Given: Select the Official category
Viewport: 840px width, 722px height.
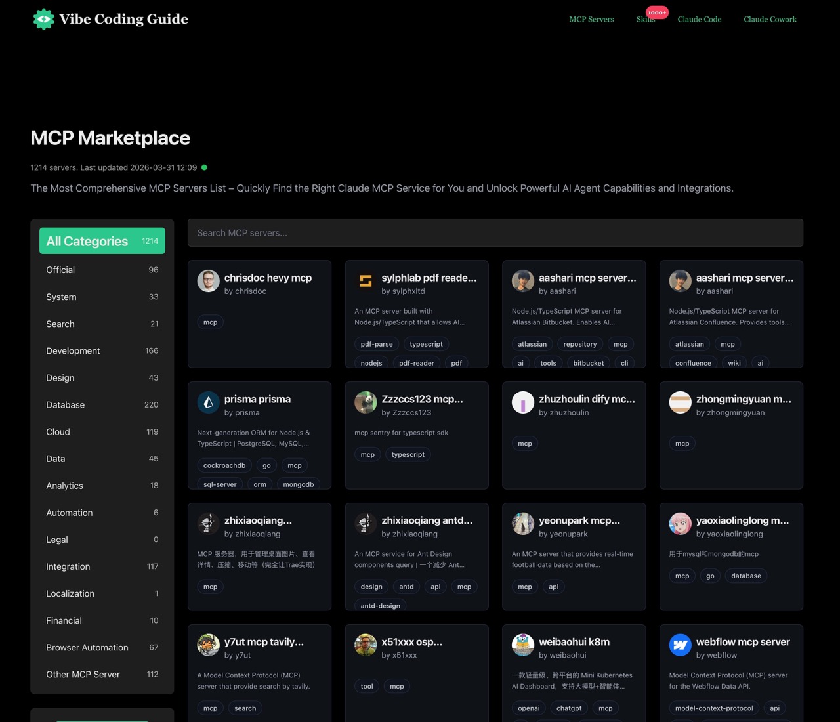Looking at the screenshot, I should pos(102,270).
